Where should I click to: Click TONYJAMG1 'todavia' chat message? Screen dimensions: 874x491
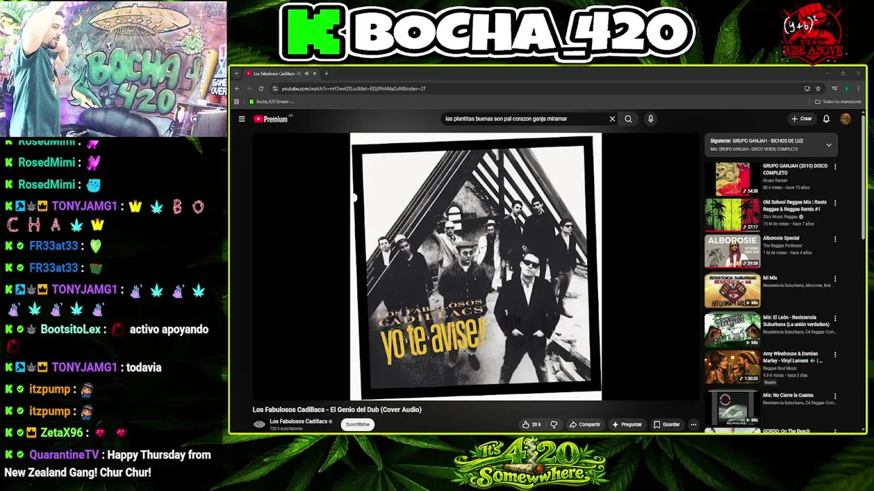click(x=143, y=368)
